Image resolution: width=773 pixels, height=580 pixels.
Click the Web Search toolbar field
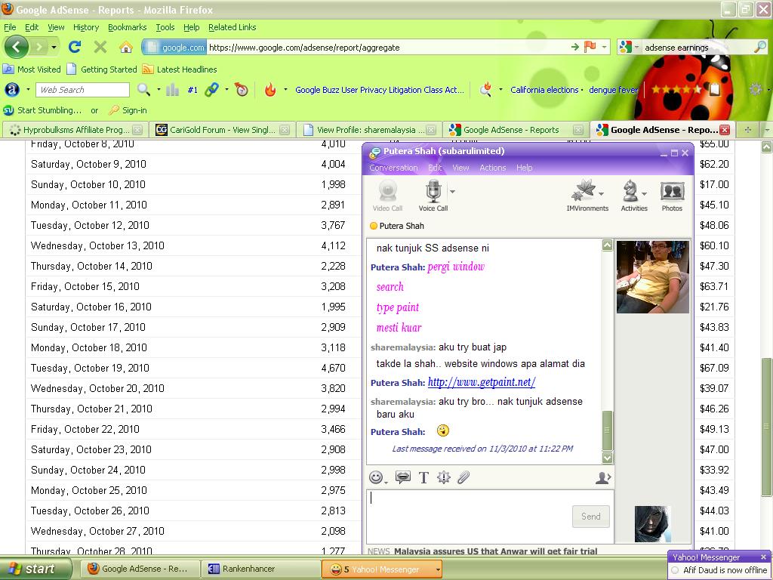coord(82,90)
